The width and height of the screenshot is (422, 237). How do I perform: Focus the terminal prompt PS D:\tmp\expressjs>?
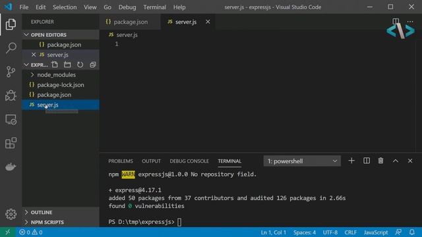[x=141, y=222]
